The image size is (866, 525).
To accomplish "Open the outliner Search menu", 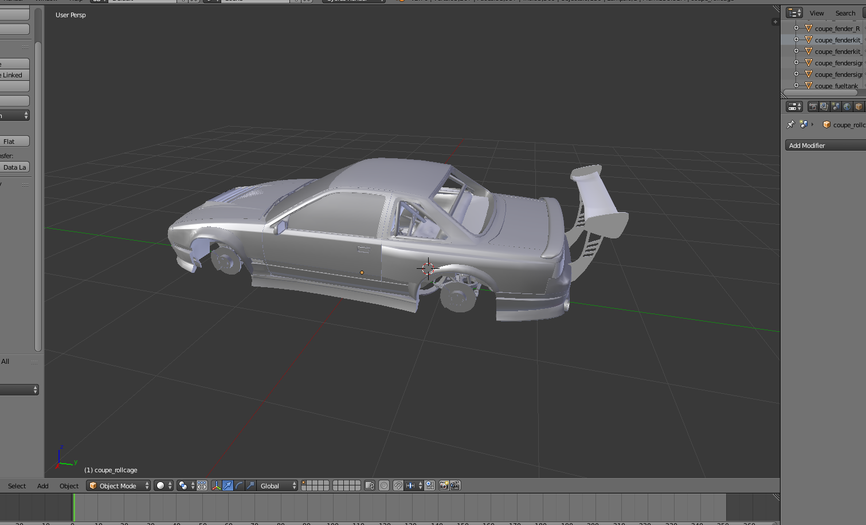I will tap(845, 13).
